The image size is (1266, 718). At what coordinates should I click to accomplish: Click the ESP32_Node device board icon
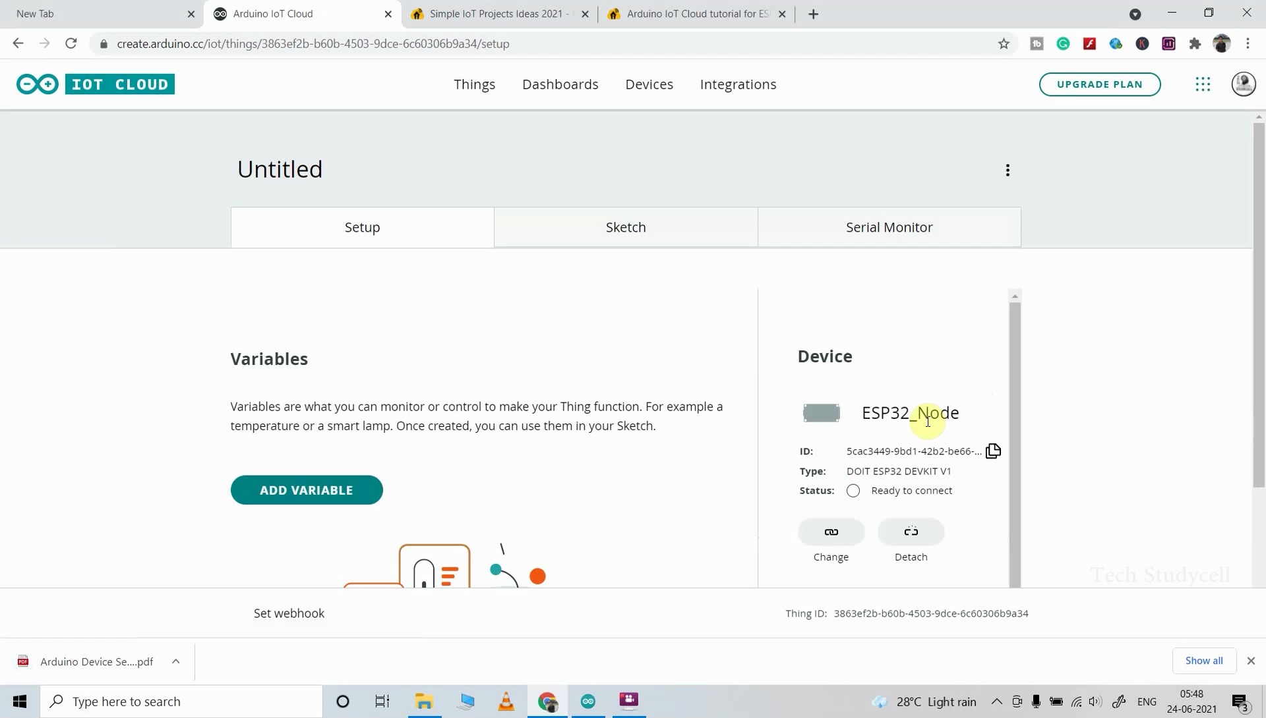coord(822,413)
